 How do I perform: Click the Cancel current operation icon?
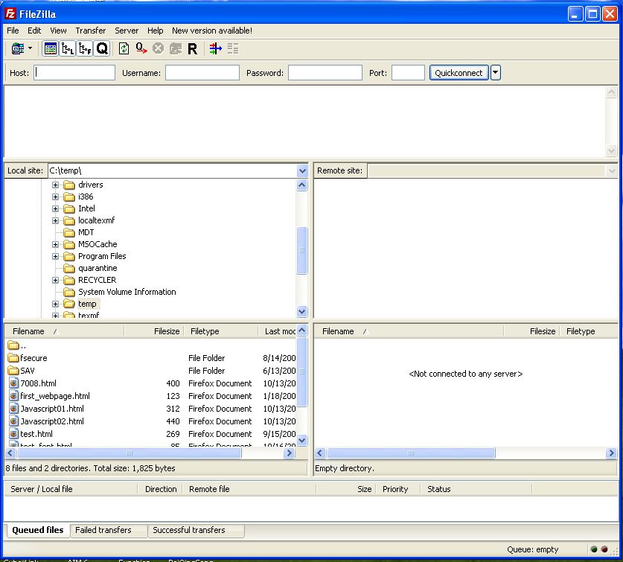point(158,48)
